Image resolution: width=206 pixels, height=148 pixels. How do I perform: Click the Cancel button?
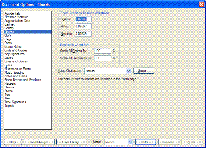pos(168,142)
